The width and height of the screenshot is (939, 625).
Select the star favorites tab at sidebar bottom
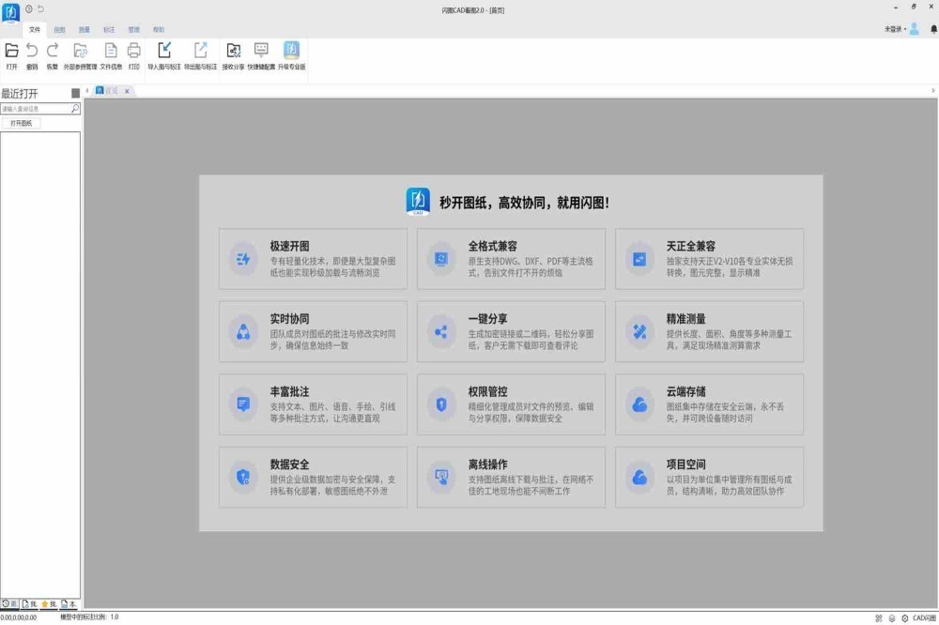pos(50,604)
